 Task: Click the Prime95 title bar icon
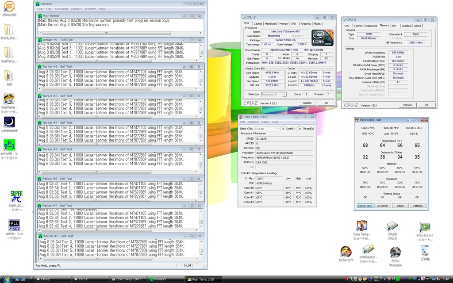click(38, 4)
